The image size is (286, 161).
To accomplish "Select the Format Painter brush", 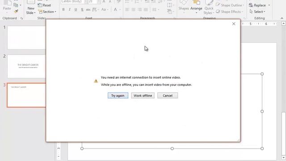I will (16, 12).
